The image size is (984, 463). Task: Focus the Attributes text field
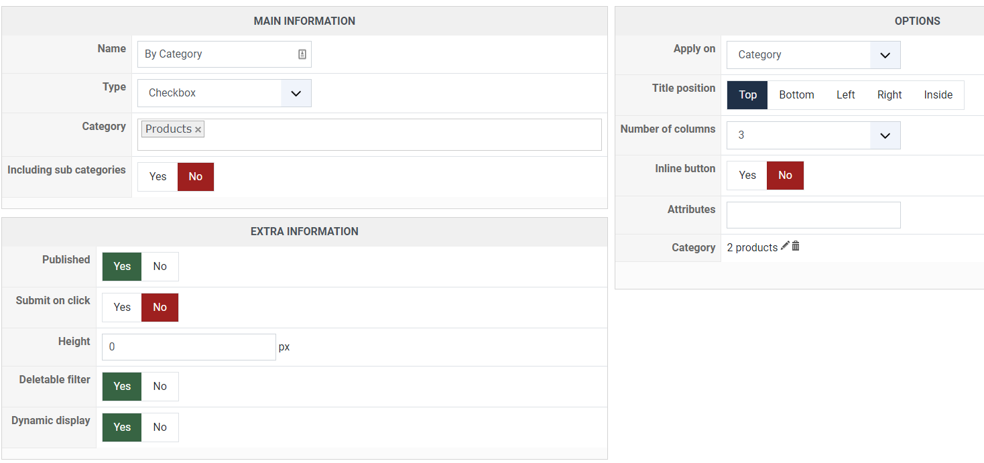click(x=813, y=215)
